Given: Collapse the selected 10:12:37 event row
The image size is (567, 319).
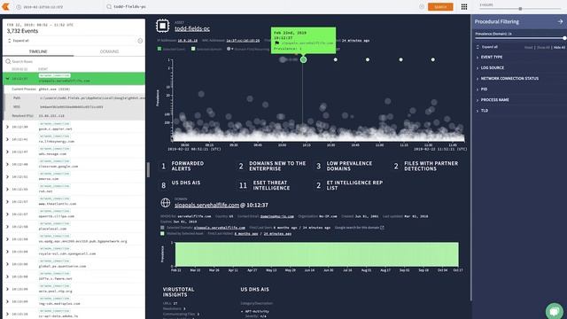Looking at the screenshot, I should click(7, 79).
